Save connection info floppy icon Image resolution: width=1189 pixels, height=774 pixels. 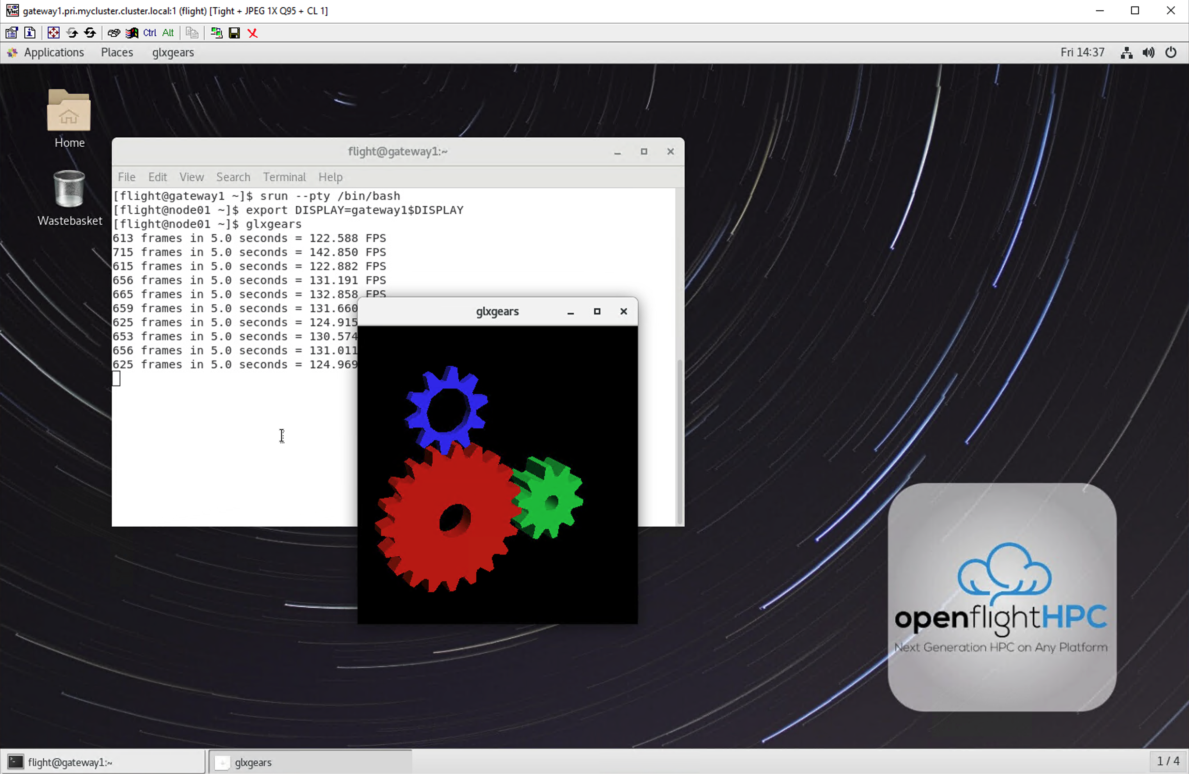[x=234, y=33]
